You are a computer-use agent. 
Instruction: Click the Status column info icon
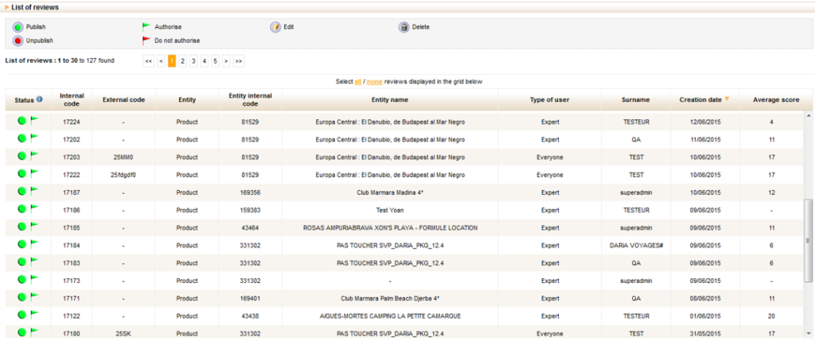pyautogui.click(x=40, y=100)
